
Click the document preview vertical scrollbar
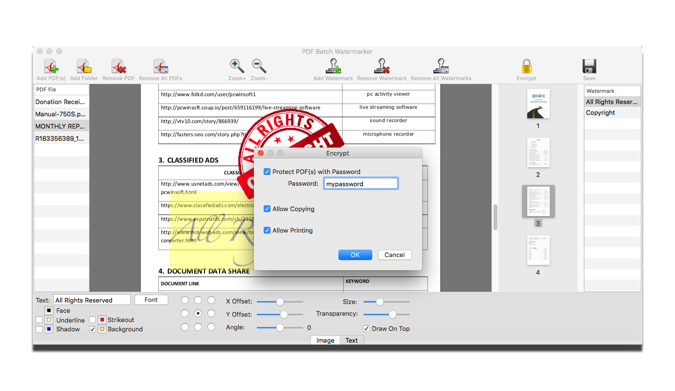[495, 217]
